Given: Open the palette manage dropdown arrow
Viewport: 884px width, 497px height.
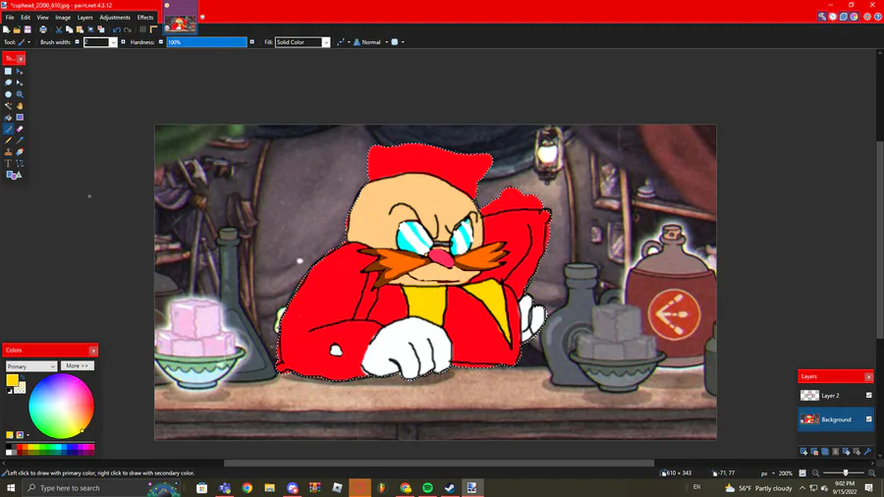Looking at the screenshot, I should point(28,435).
